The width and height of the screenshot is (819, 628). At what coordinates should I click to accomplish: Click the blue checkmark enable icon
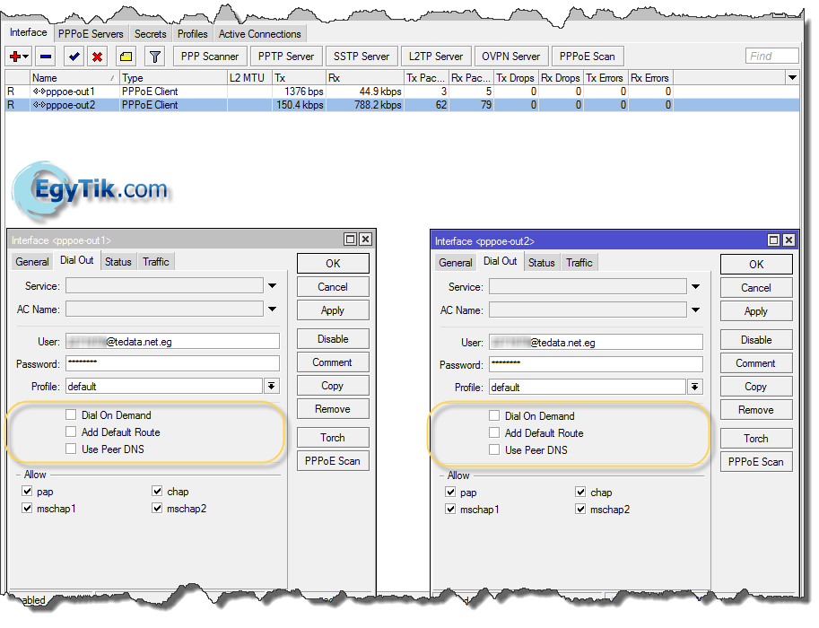tap(74, 57)
